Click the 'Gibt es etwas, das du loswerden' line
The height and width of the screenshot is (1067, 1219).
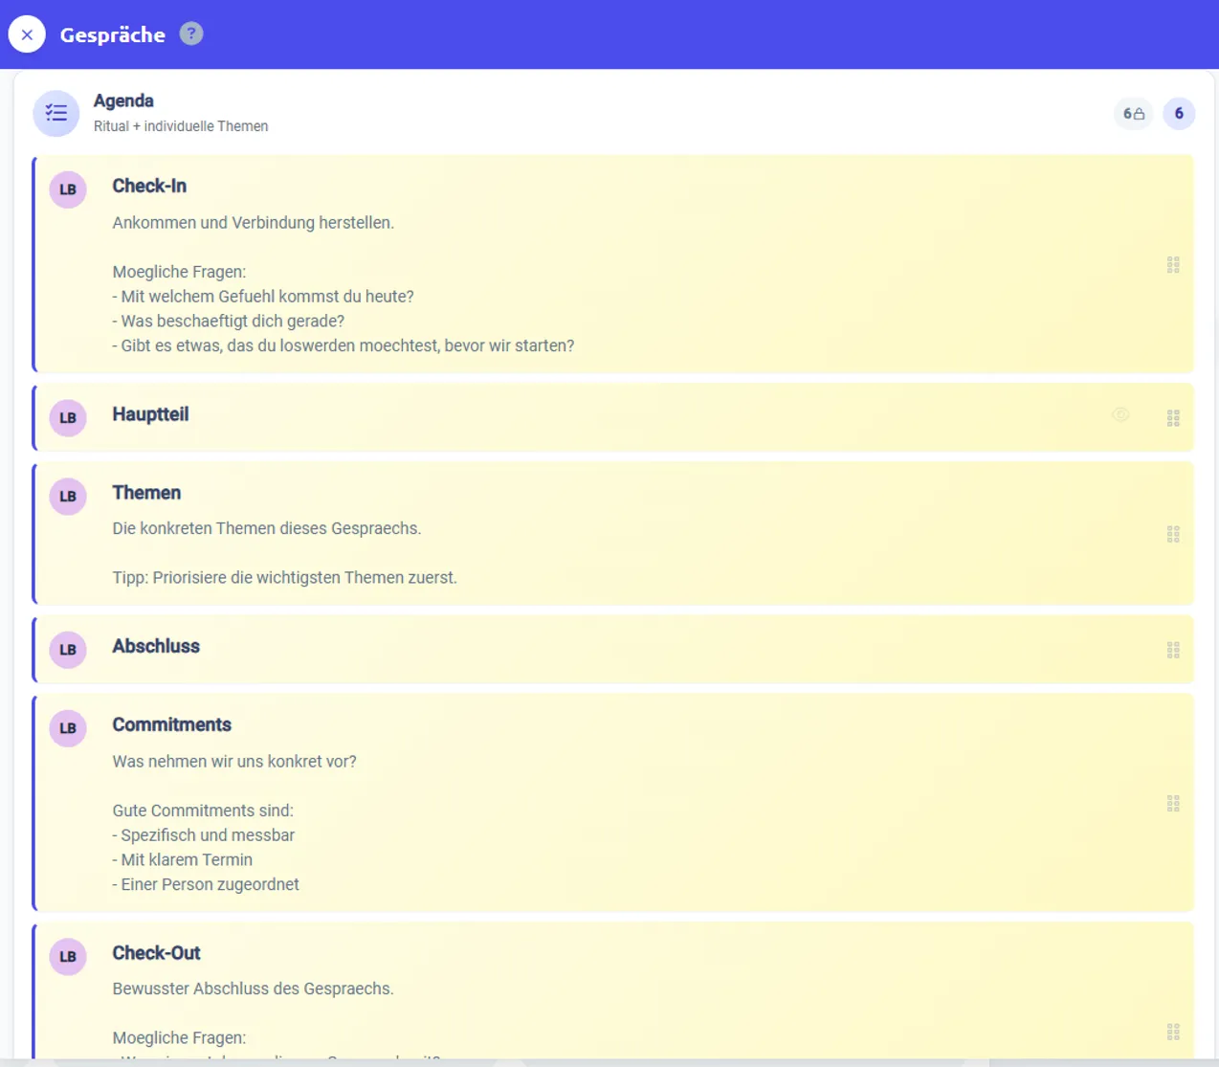click(x=344, y=346)
